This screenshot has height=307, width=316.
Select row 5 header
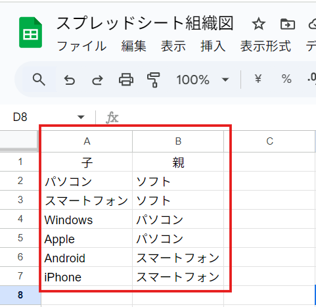click(20, 238)
